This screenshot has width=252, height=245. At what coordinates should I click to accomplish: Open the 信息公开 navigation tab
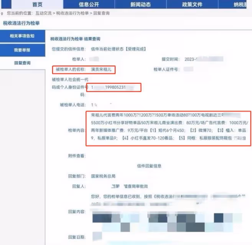[x=89, y=4]
